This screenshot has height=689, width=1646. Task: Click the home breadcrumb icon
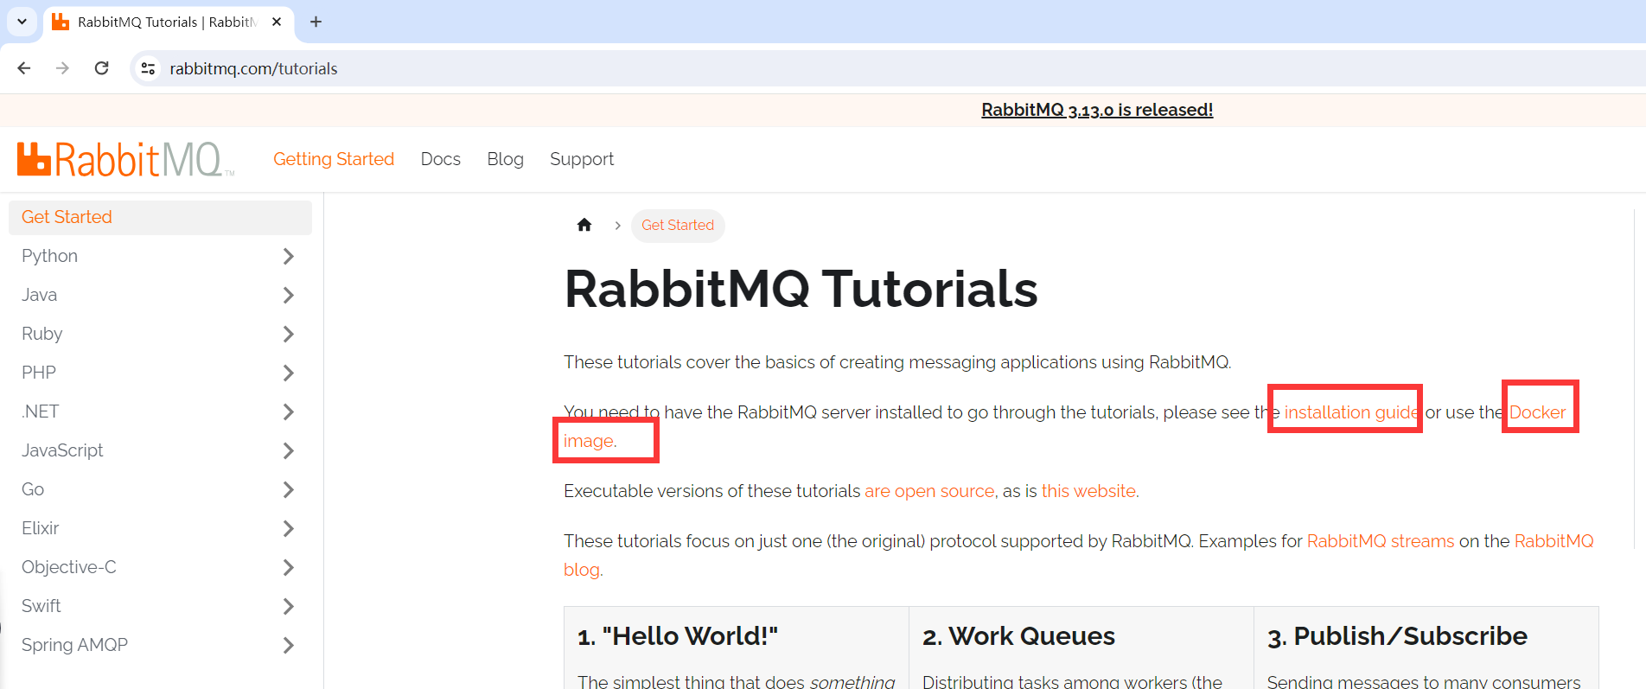[x=584, y=225]
